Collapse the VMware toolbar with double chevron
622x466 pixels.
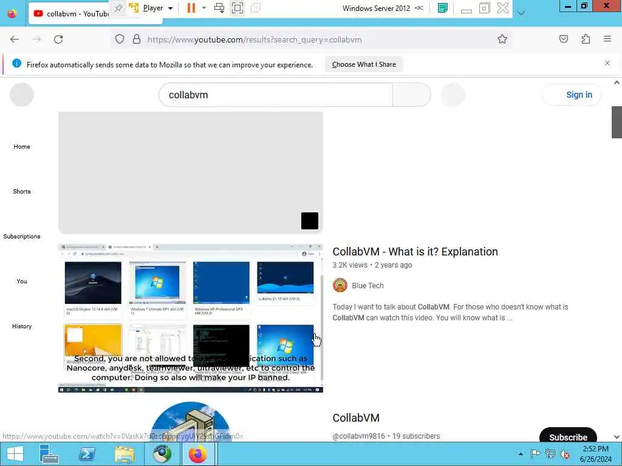[x=419, y=8]
